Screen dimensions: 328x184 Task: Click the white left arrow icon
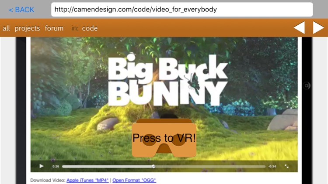point(299,27)
